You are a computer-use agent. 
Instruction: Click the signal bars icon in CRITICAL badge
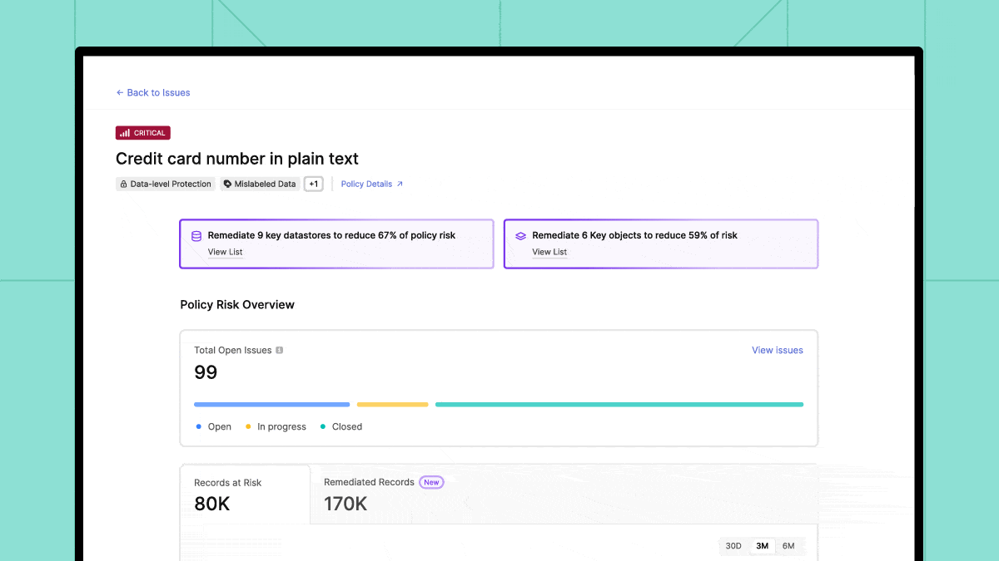(124, 133)
